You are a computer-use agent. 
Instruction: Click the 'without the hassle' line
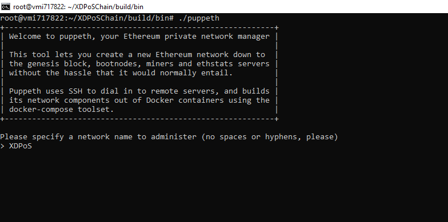[121, 73]
